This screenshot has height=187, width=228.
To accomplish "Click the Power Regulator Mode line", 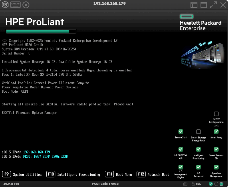I will (40, 87).
